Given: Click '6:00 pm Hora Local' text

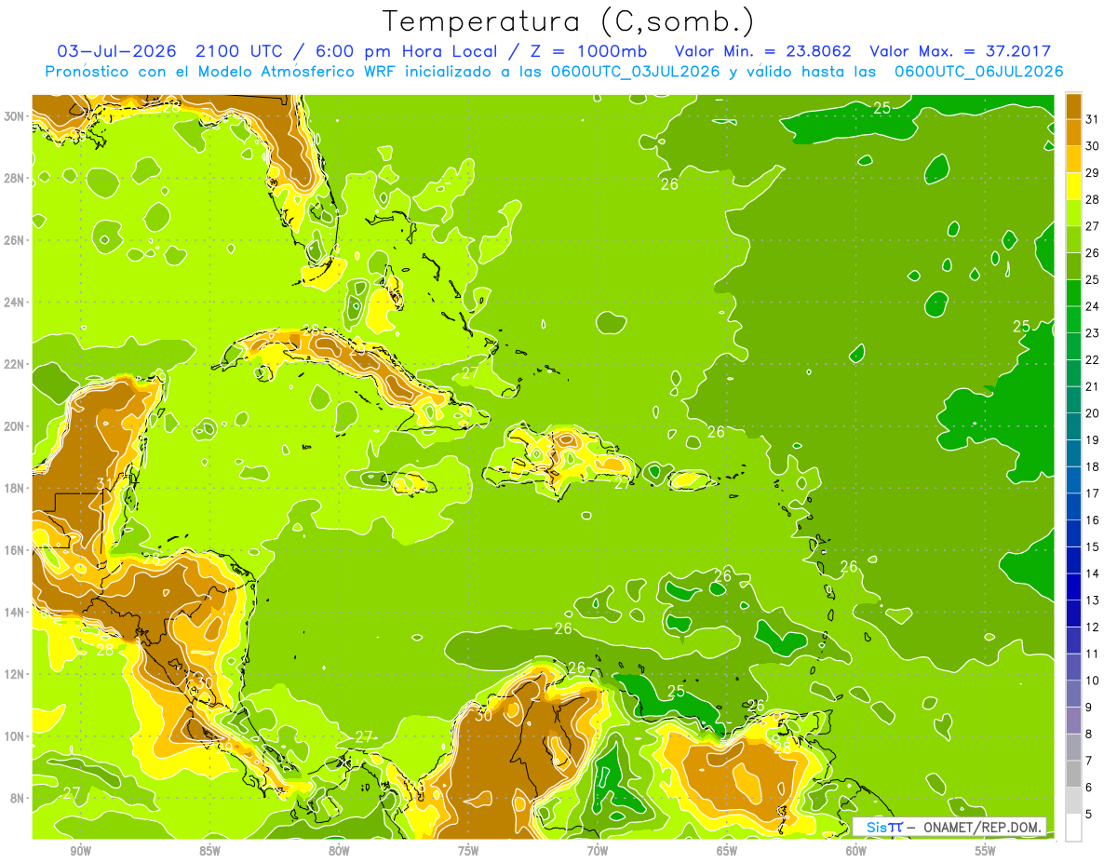Looking at the screenshot, I should [x=405, y=51].
